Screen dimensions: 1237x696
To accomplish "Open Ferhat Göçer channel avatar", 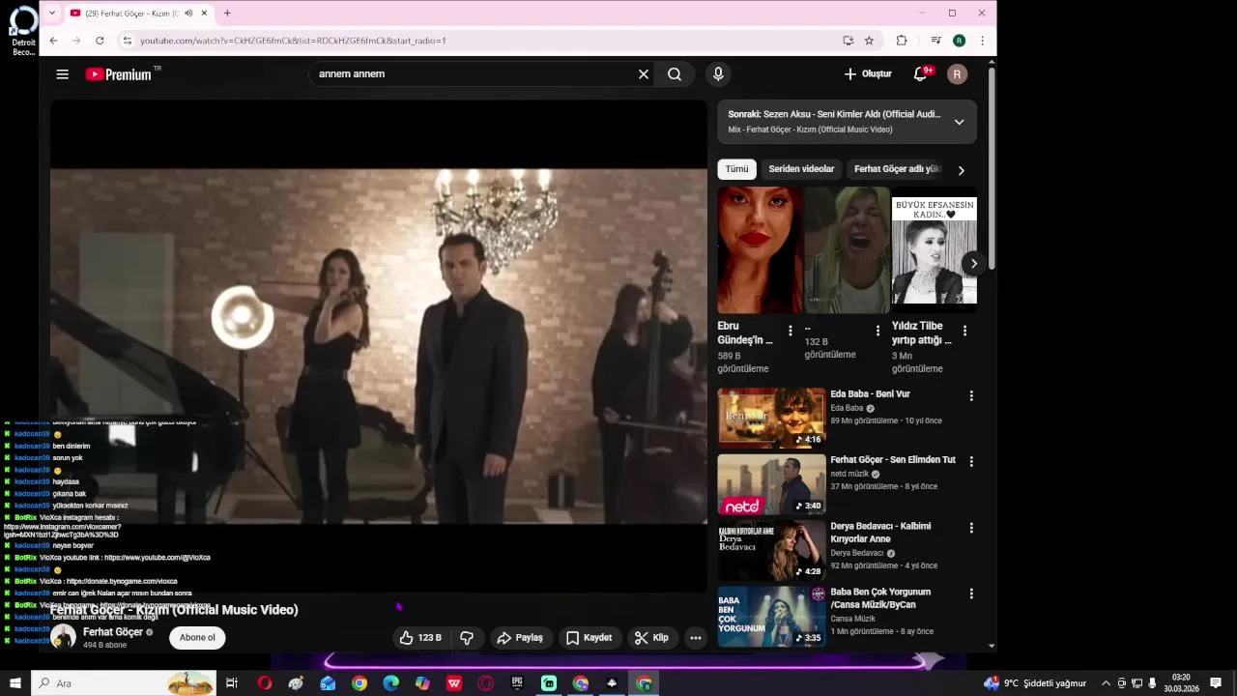I will pyautogui.click(x=64, y=637).
